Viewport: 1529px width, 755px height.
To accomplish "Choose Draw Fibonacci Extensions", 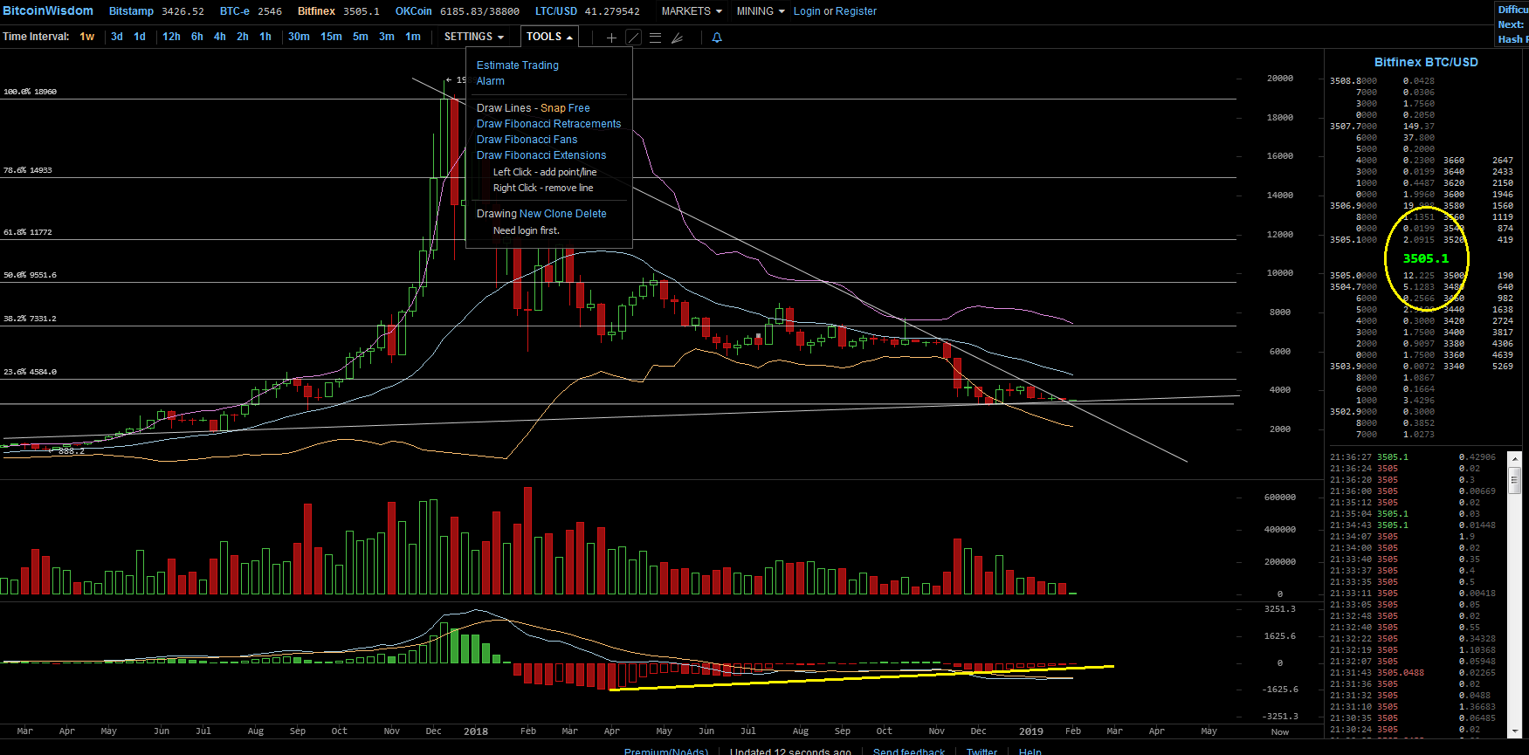I will point(541,155).
